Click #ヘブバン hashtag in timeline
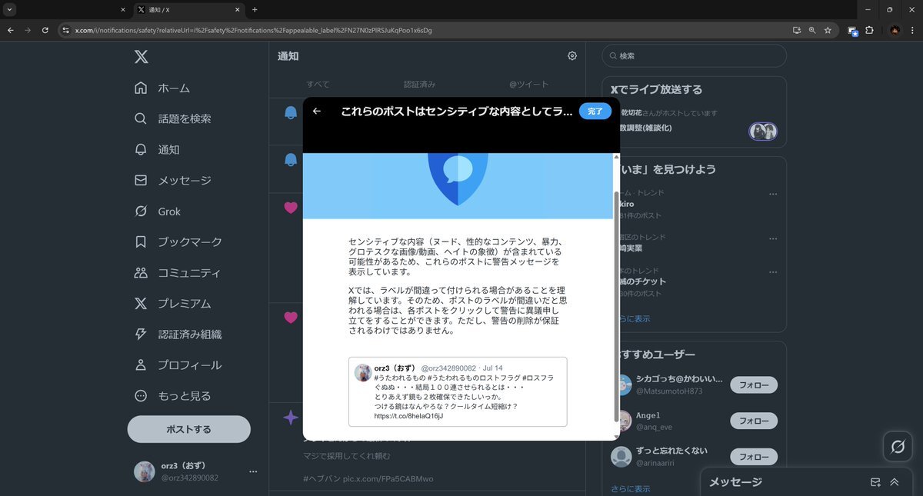 [x=322, y=478]
